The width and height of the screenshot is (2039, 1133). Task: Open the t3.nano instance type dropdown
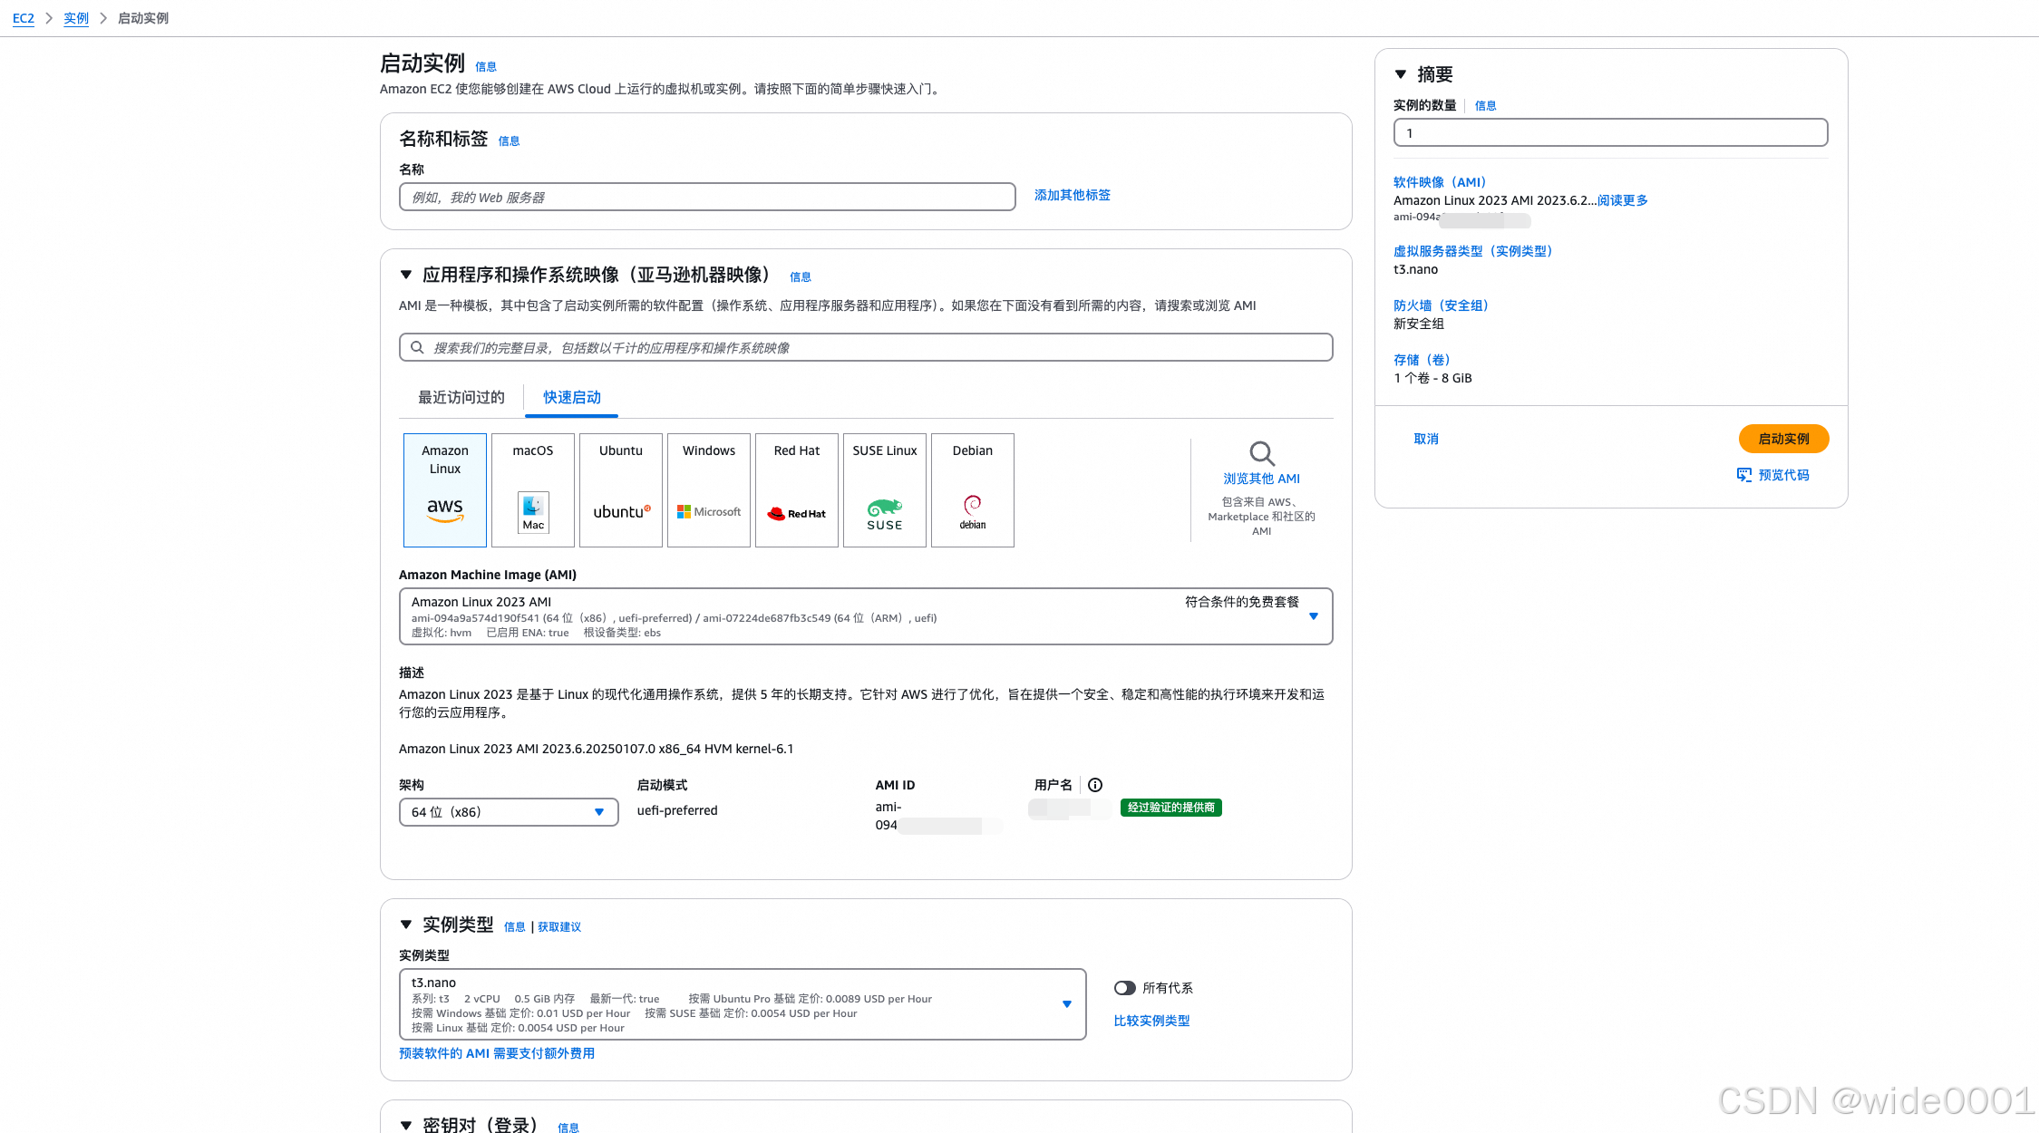pos(742,1004)
